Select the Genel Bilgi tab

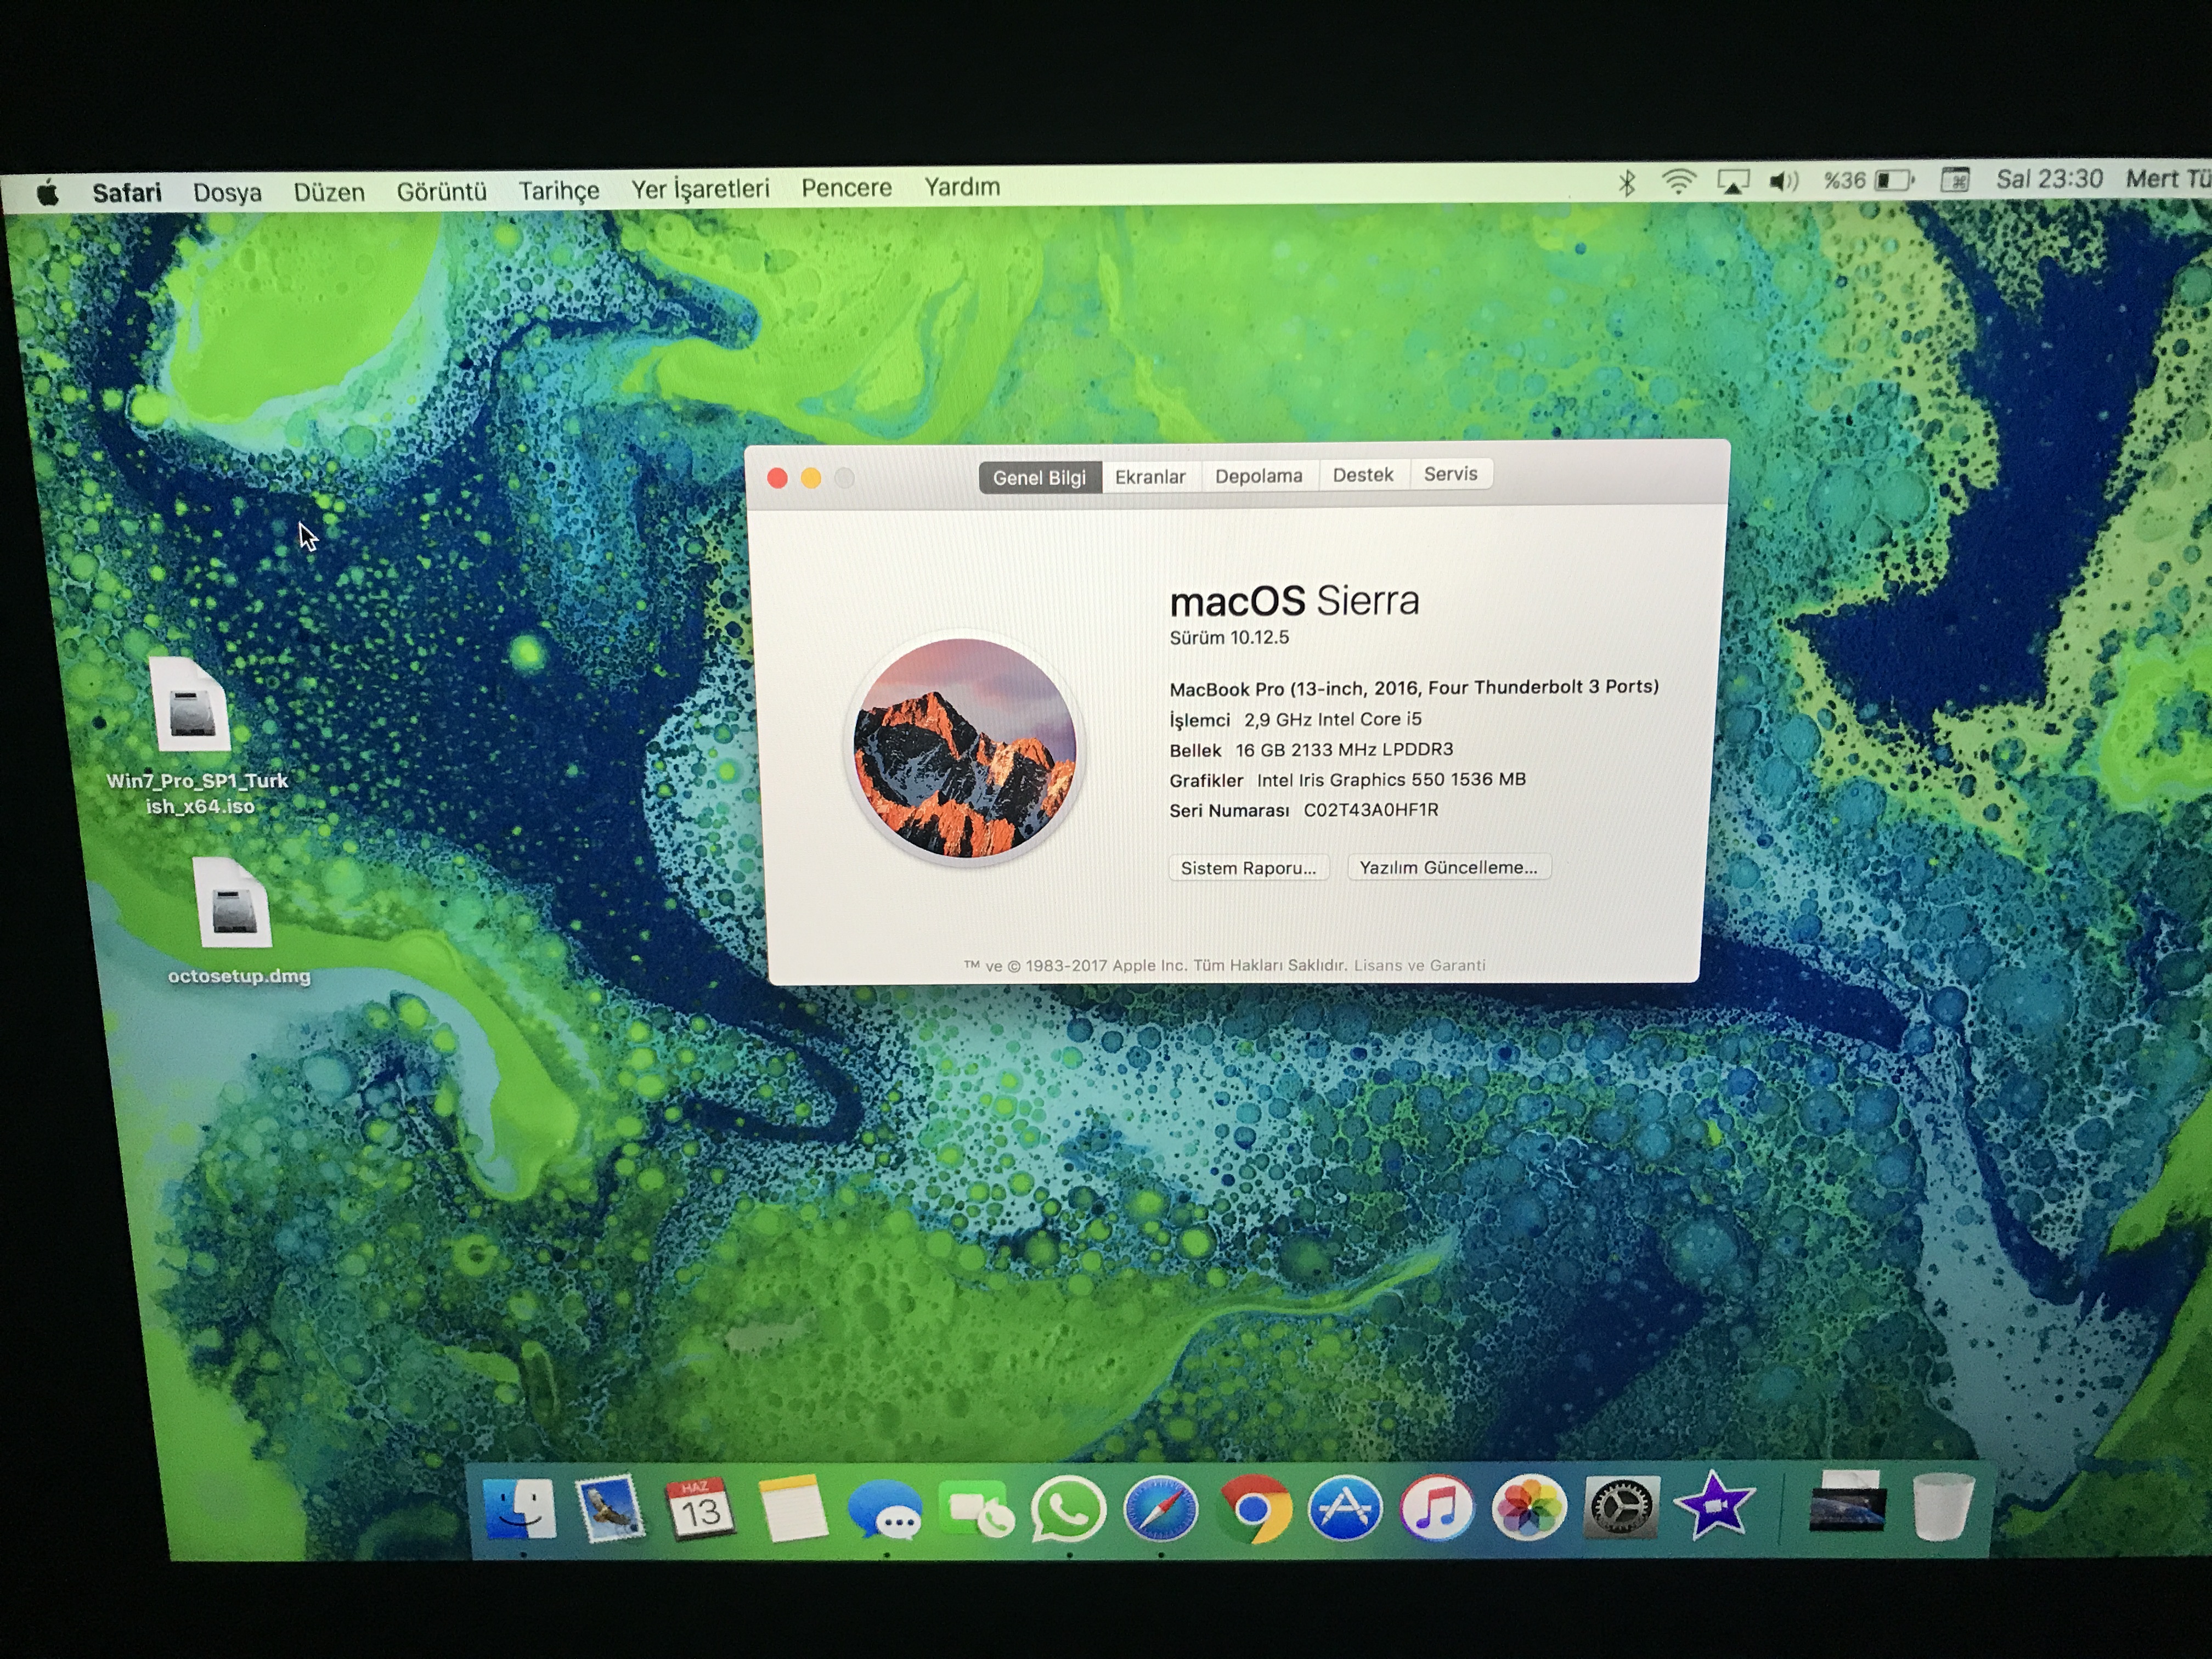1039,477
